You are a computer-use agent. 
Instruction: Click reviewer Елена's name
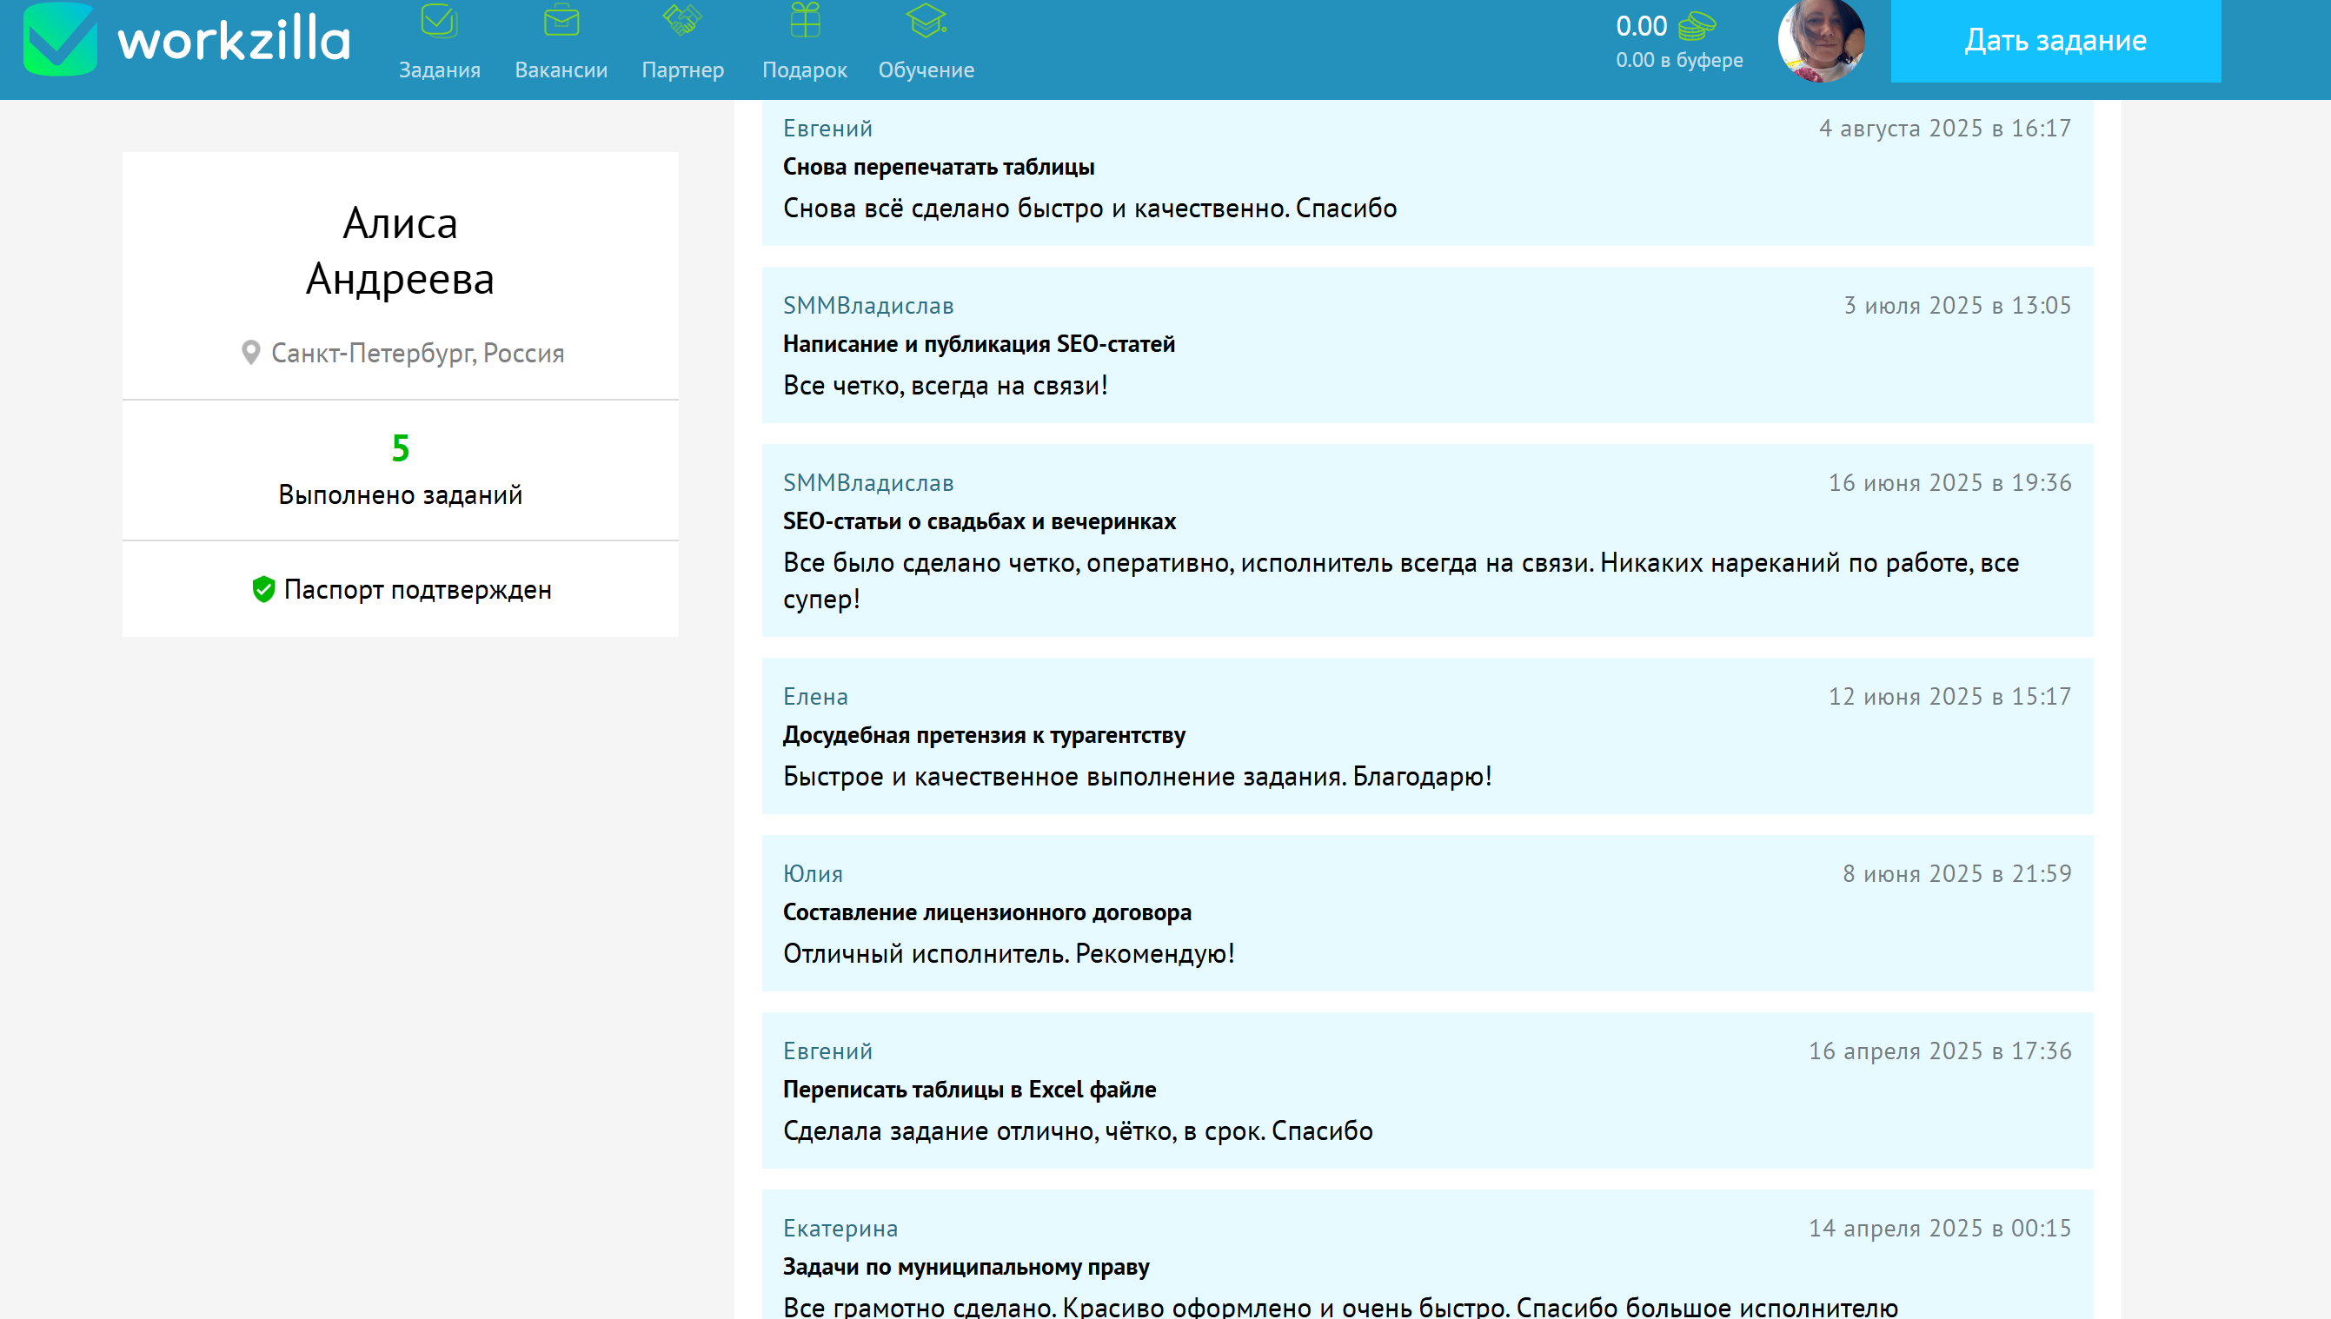814,696
